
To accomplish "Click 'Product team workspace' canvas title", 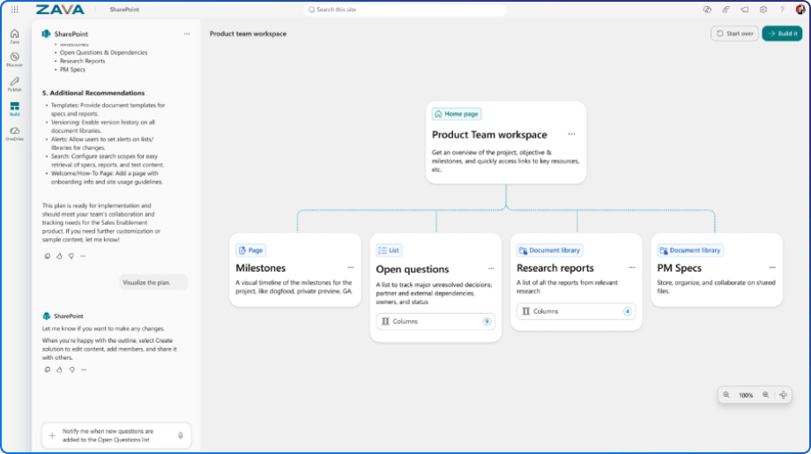I will (248, 33).
